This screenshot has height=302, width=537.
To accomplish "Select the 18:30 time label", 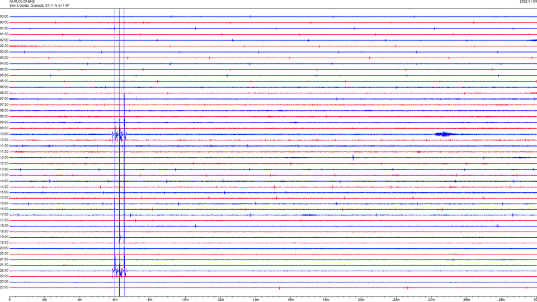I will tap(4, 232).
